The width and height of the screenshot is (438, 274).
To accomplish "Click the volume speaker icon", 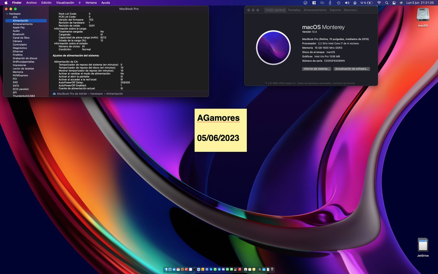I will coord(347,2).
